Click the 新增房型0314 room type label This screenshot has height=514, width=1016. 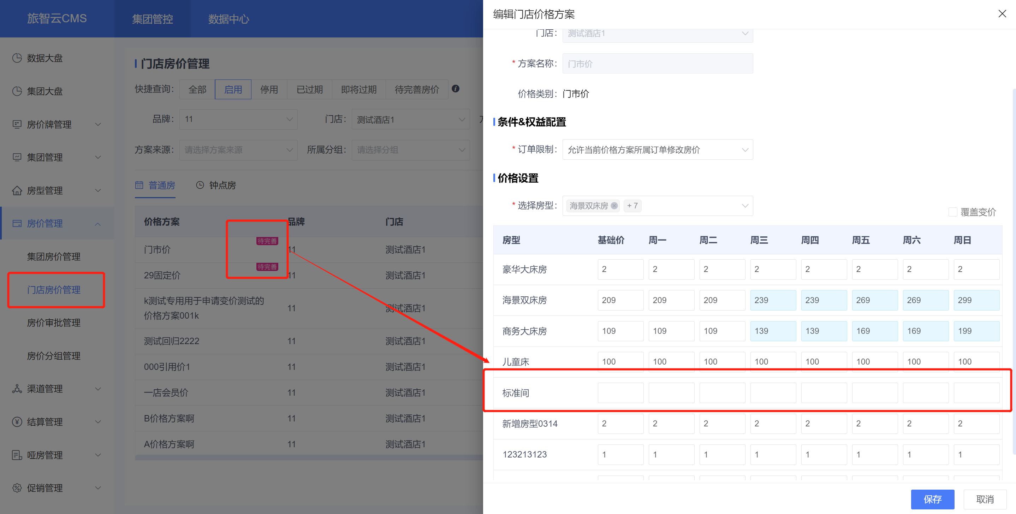pos(530,424)
